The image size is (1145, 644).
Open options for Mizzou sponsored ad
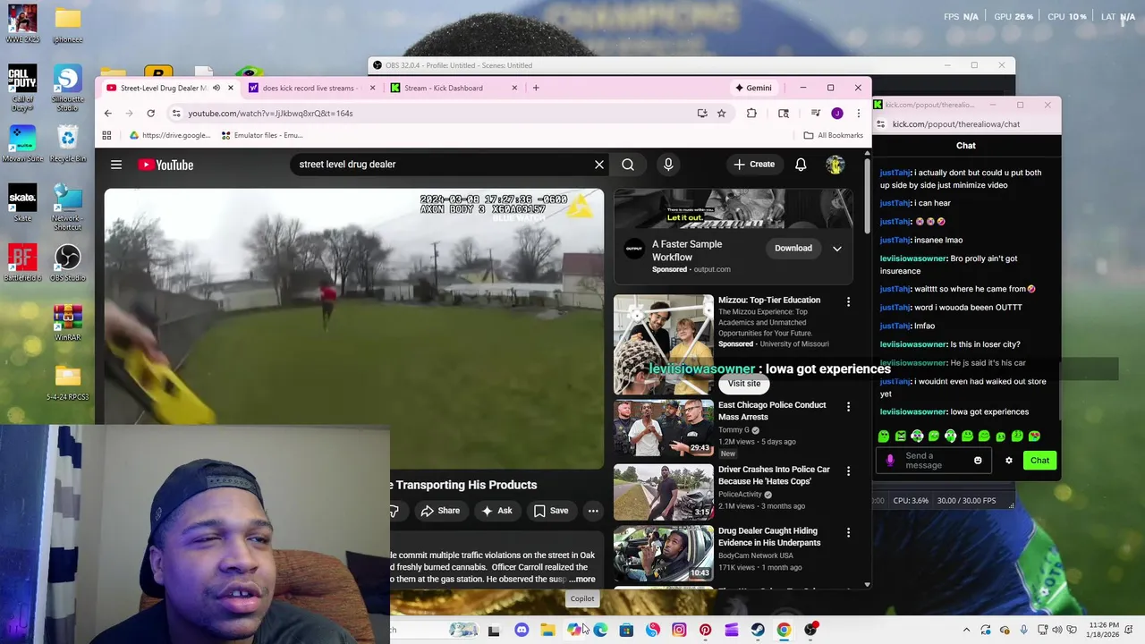click(x=848, y=301)
